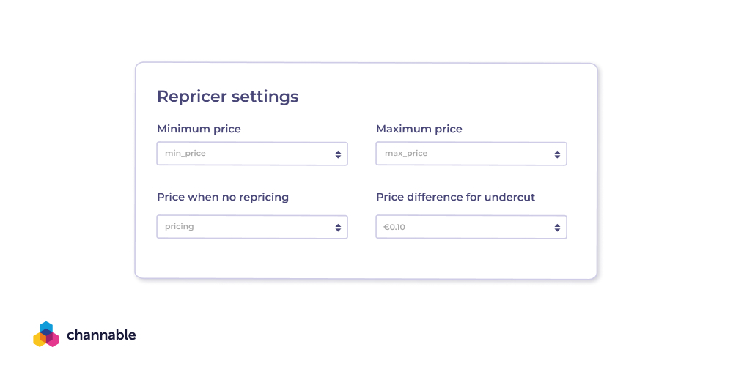
Task: Click up arrow in Price when no repricing
Action: tap(338, 225)
